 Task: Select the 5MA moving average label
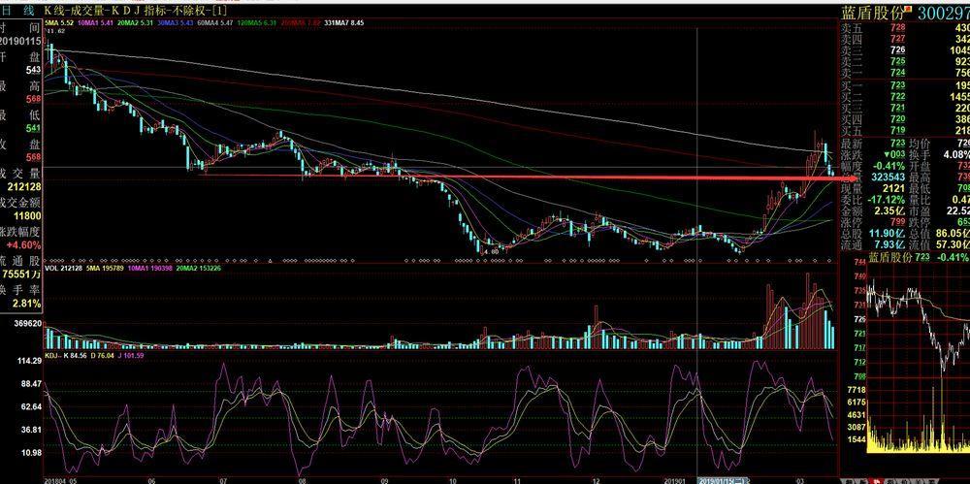59,20
